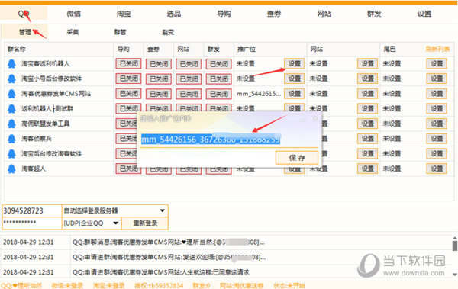This screenshot has width=458, height=289.
Task: Click the penguin icon beside 淘客超人
Action: [11, 169]
